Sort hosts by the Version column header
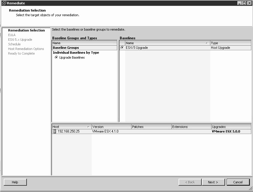Image resolution: width=253 pixels, height=192 pixels. 111,127
